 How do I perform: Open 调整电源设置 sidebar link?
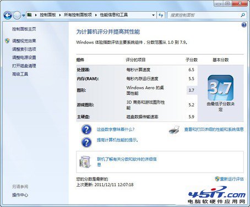(x=24, y=57)
